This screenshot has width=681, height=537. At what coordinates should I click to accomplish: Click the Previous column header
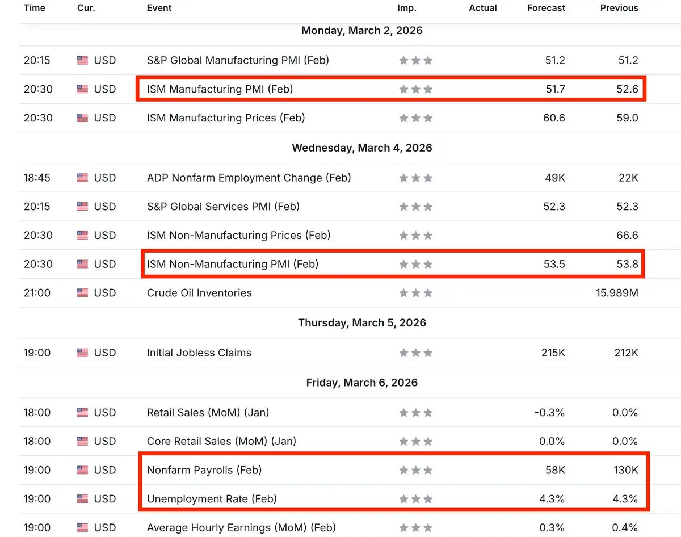pyautogui.click(x=619, y=8)
